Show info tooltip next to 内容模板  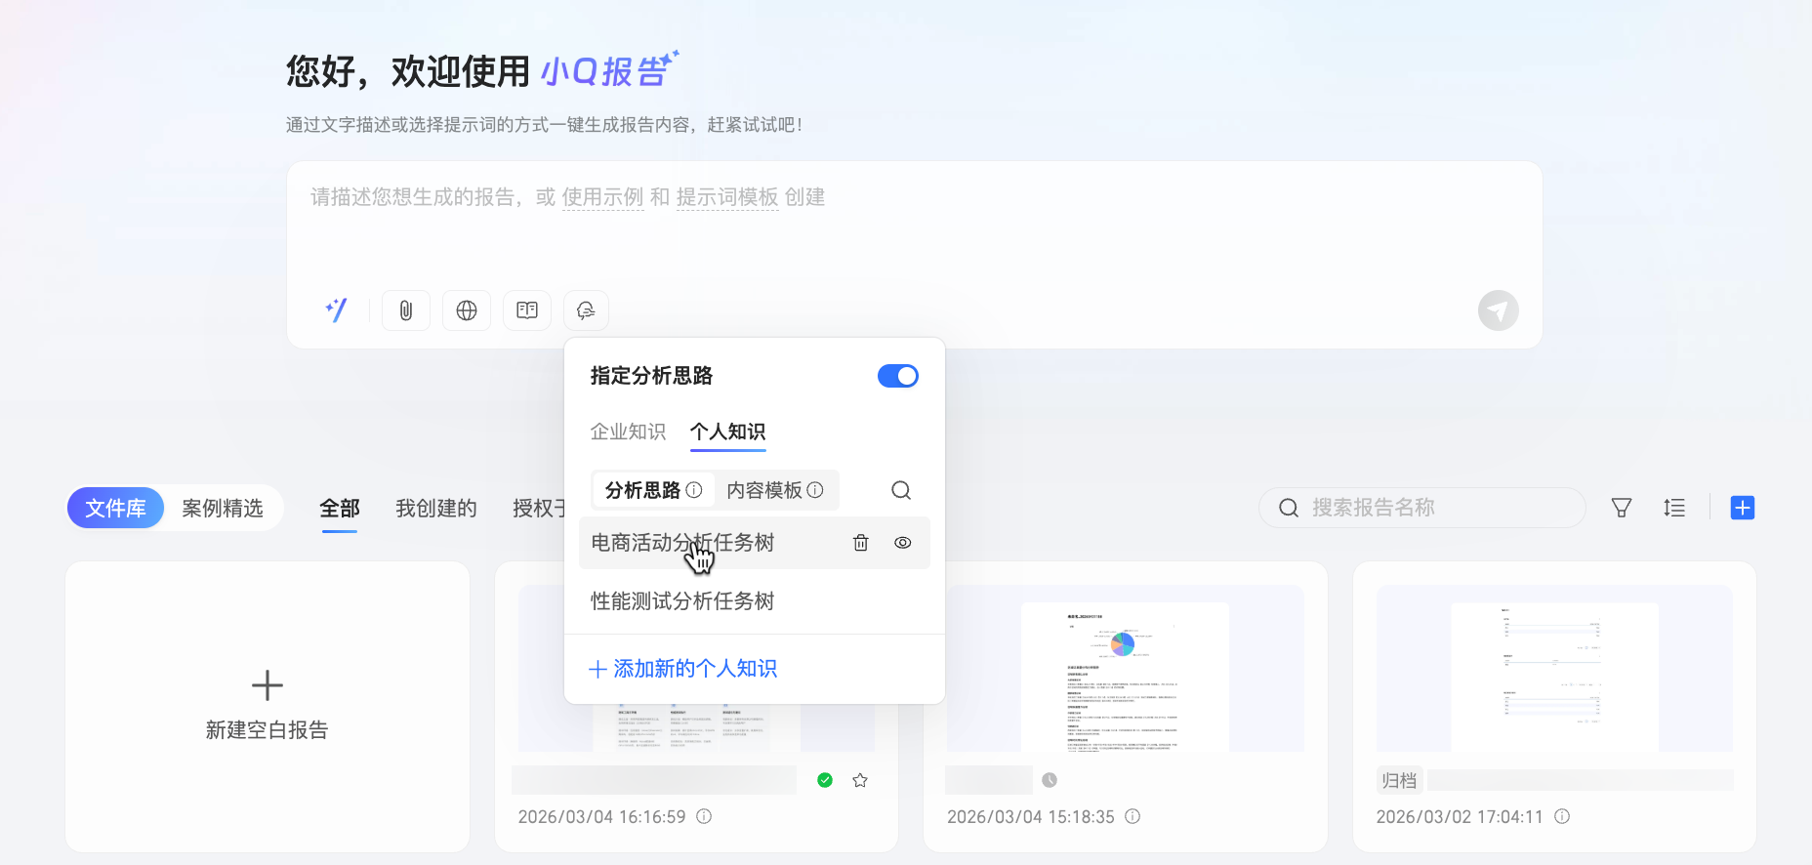(x=815, y=490)
